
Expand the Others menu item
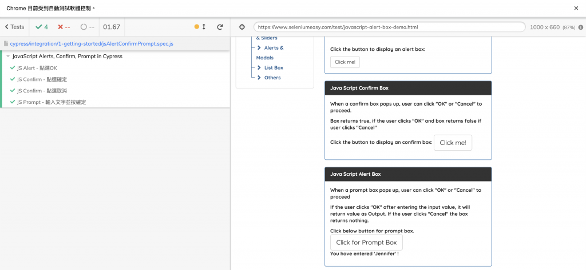coord(272,78)
